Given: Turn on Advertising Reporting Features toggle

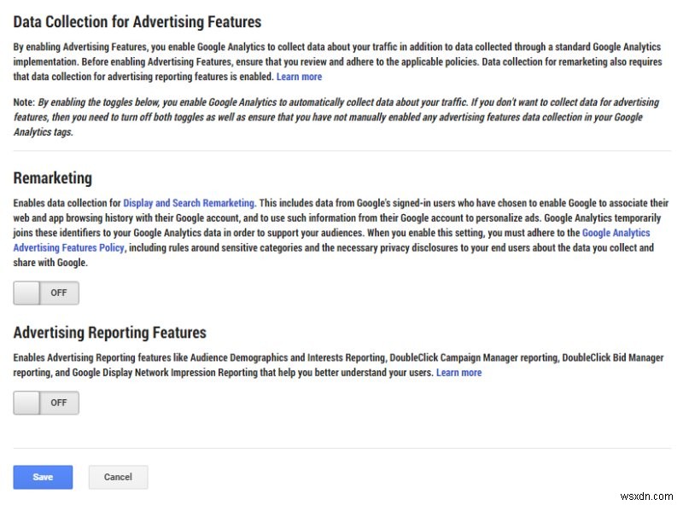Looking at the screenshot, I should 46,403.
